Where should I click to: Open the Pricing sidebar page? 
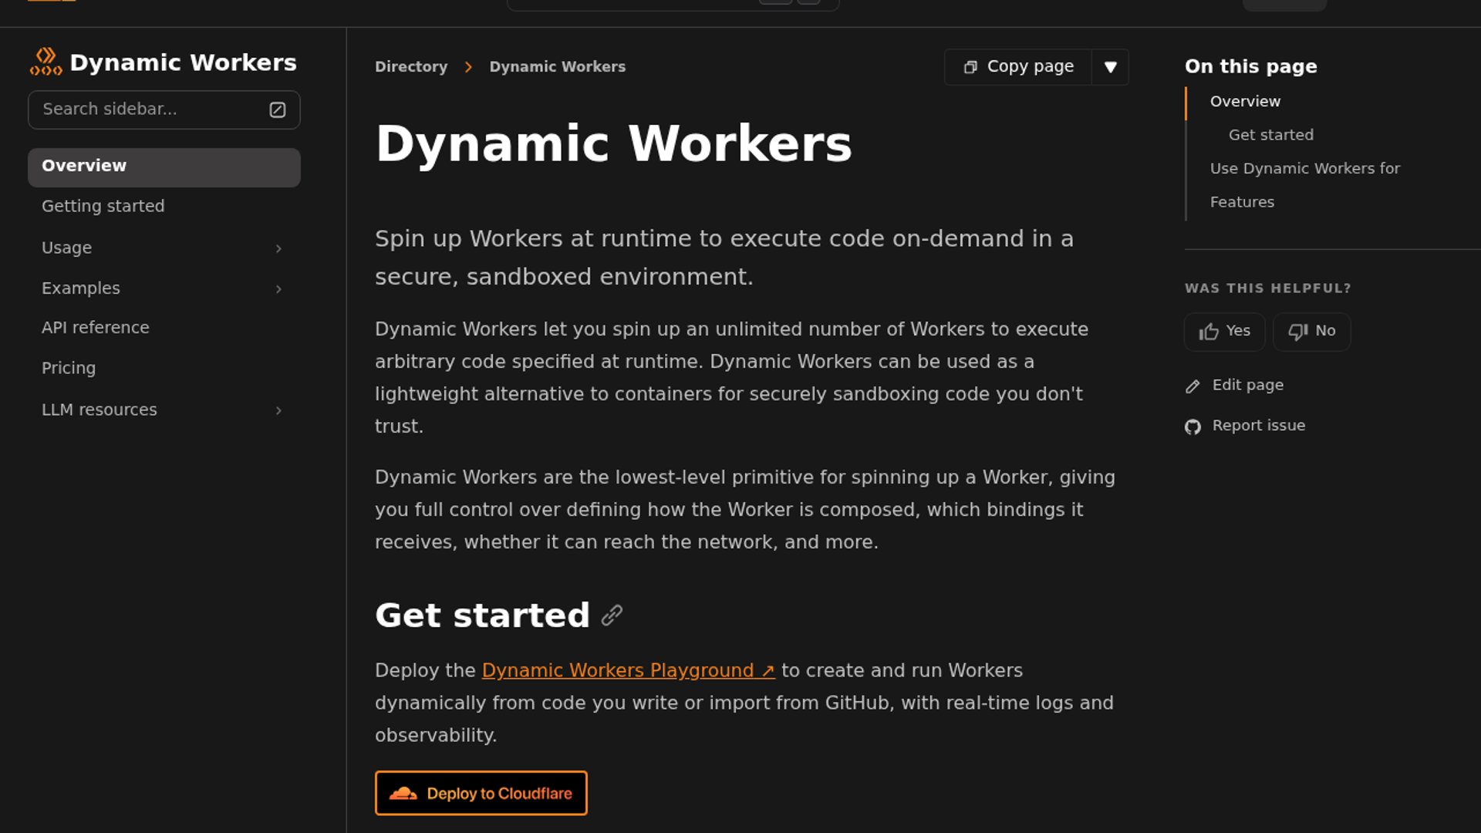coord(69,369)
